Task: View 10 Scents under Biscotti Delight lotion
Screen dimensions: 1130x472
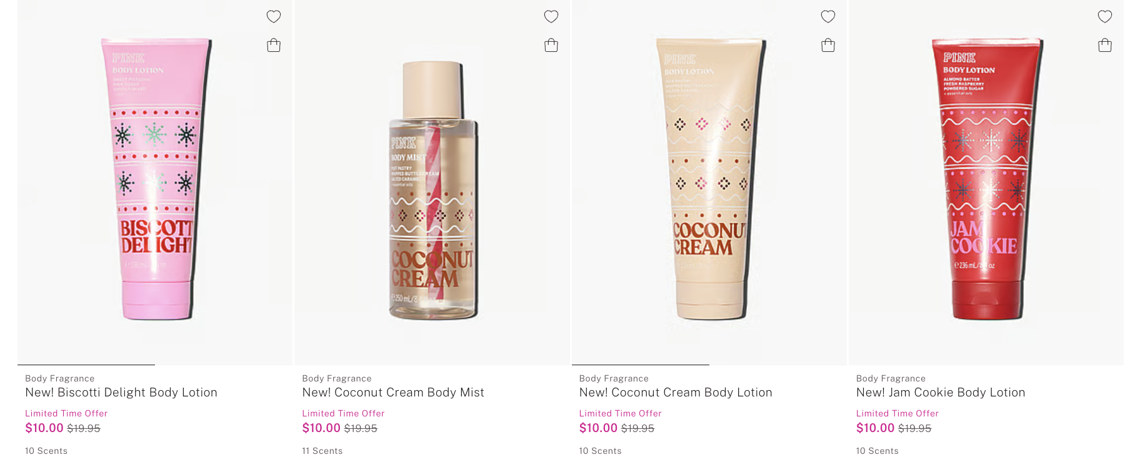Action: tap(46, 451)
